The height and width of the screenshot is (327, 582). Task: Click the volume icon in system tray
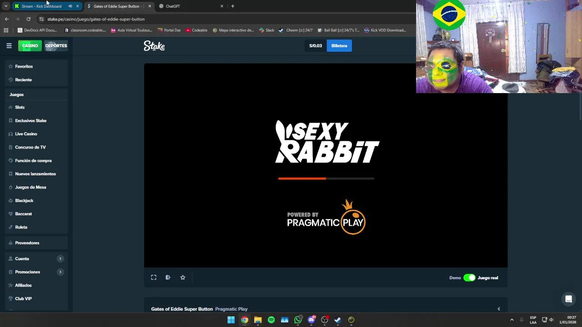pos(552,320)
